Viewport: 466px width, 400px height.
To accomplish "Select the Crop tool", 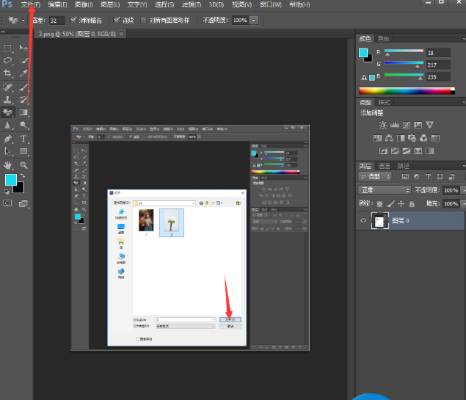I will (8, 73).
